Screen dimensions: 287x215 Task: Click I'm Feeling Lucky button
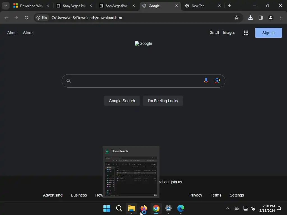[x=163, y=101]
